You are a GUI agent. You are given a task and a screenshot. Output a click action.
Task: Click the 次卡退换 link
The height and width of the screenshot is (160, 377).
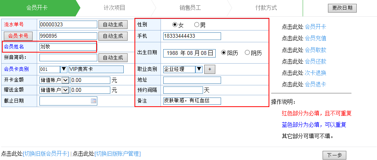click(x=315, y=73)
